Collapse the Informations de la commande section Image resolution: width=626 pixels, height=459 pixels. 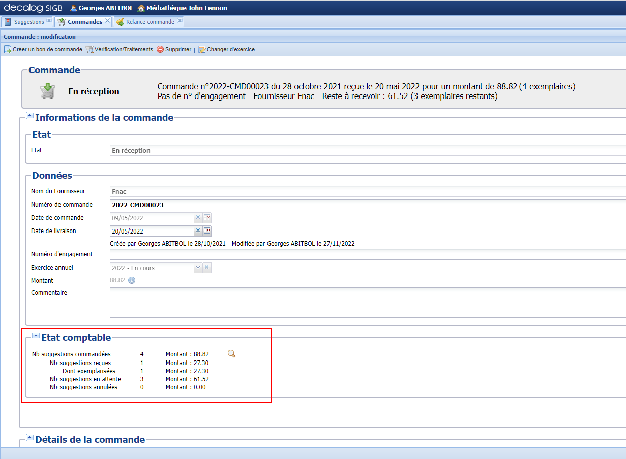click(29, 115)
